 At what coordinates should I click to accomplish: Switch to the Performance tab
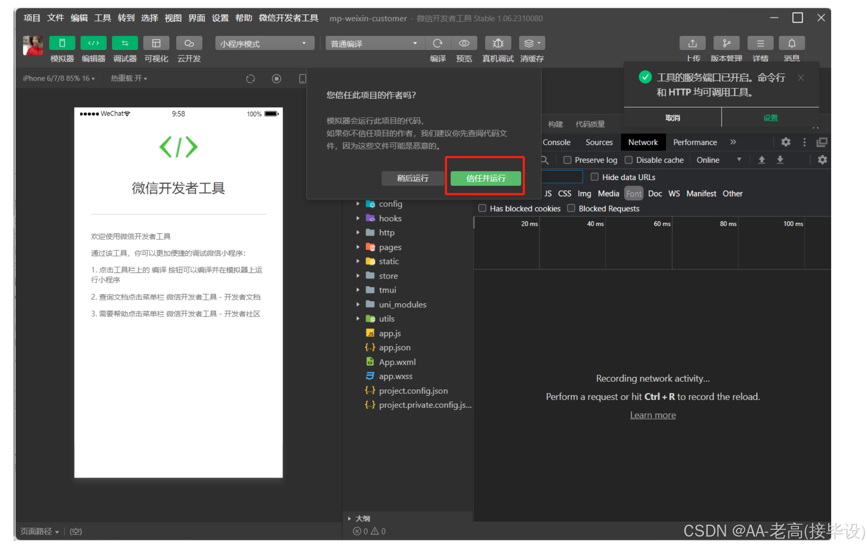[x=695, y=142]
